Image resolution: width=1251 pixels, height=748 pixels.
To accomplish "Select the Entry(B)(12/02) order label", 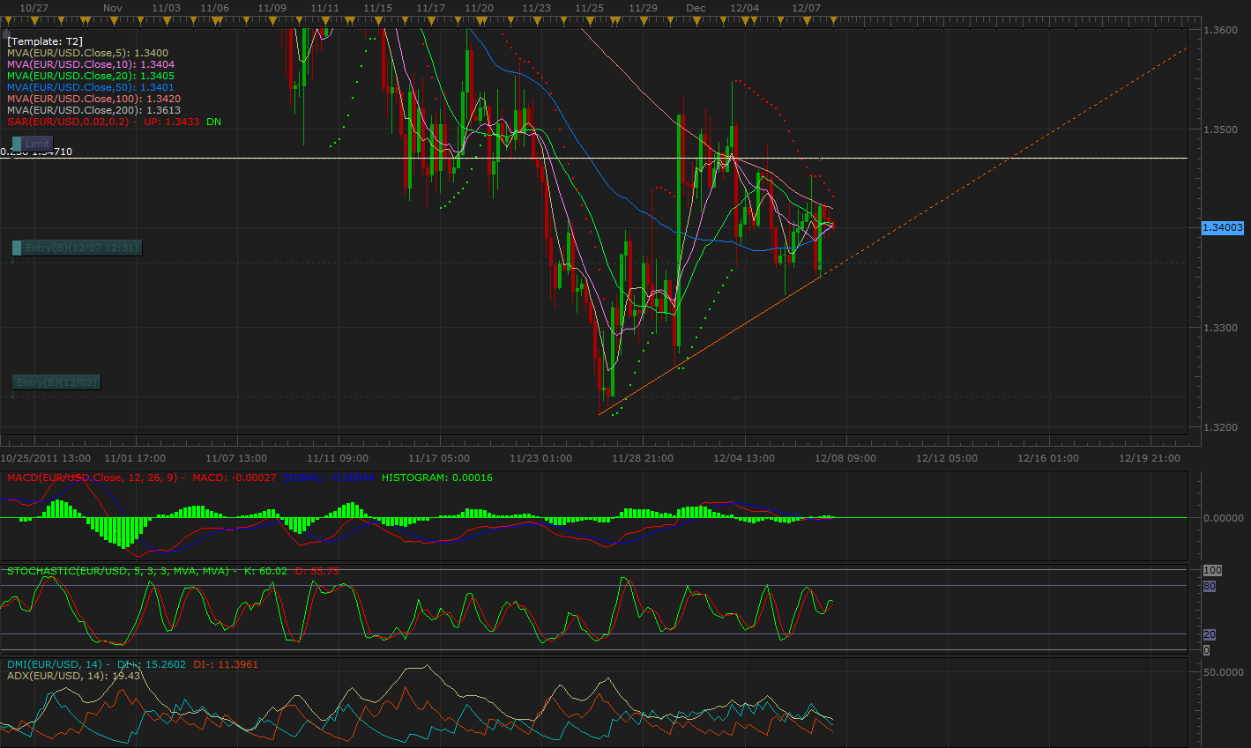I will pyautogui.click(x=56, y=382).
